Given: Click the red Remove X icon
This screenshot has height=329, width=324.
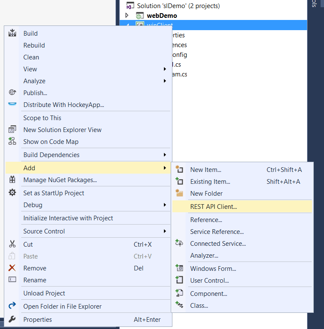Looking at the screenshot, I should [12, 268].
